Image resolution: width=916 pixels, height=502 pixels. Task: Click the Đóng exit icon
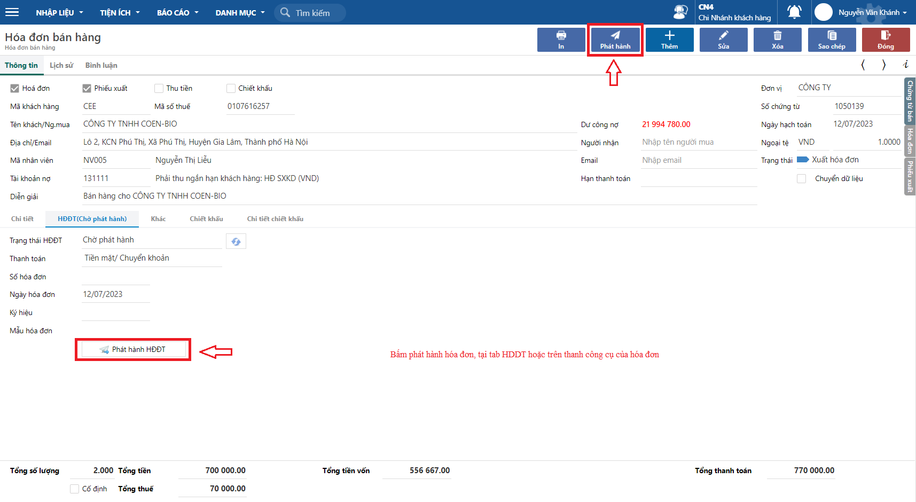point(886,36)
